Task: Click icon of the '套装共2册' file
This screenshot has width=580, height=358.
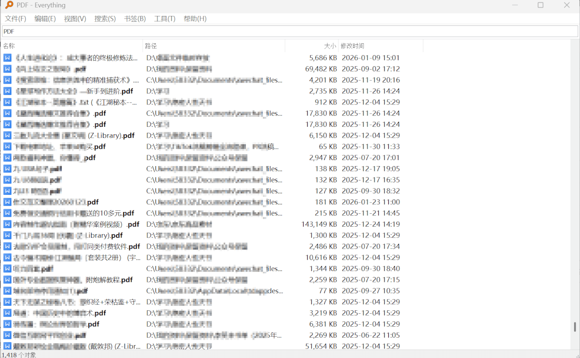Action: click(7, 258)
